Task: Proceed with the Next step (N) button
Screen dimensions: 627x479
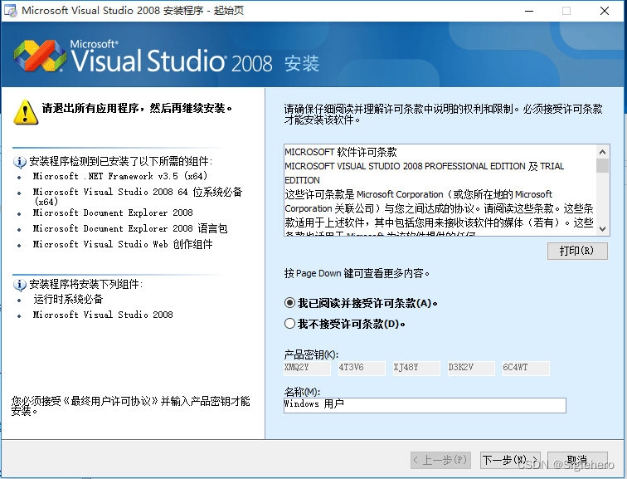Action: [504, 460]
